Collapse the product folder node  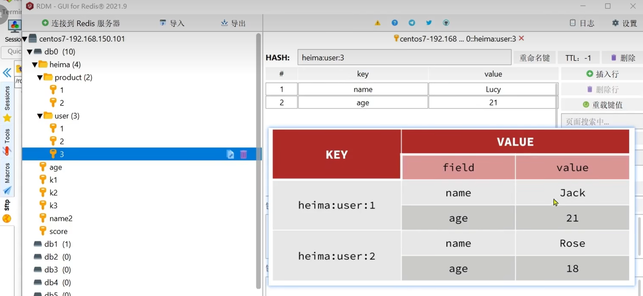[40, 77]
